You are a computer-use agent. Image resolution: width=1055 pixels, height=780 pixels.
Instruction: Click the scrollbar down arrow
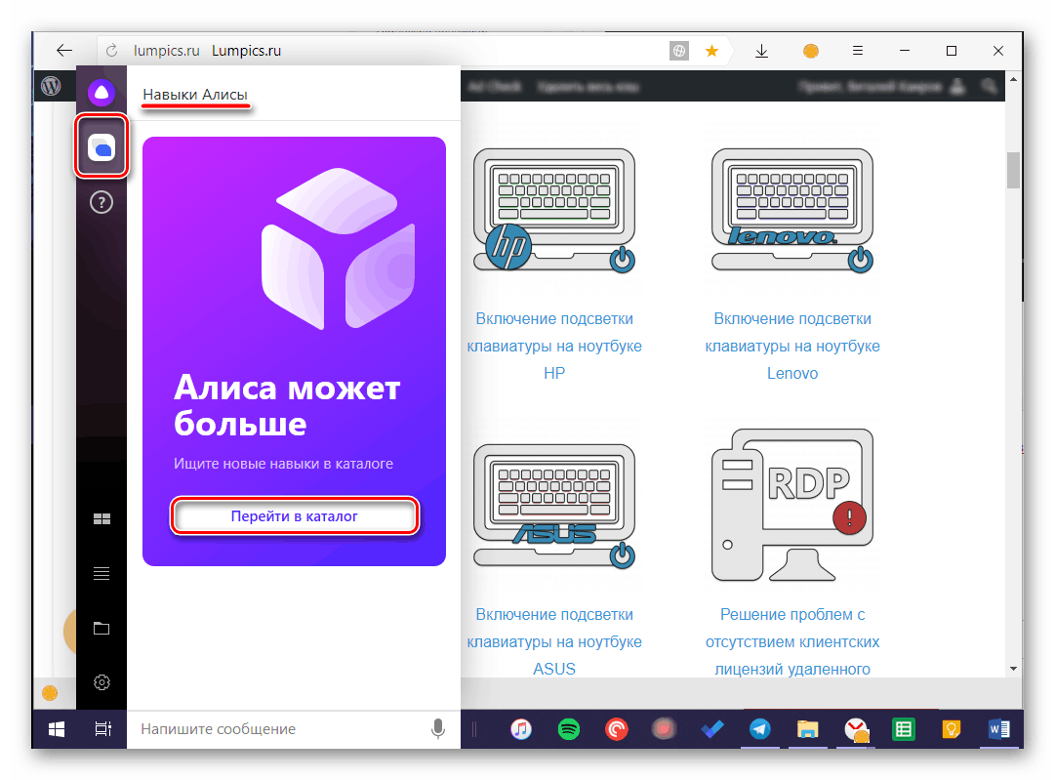(1013, 669)
